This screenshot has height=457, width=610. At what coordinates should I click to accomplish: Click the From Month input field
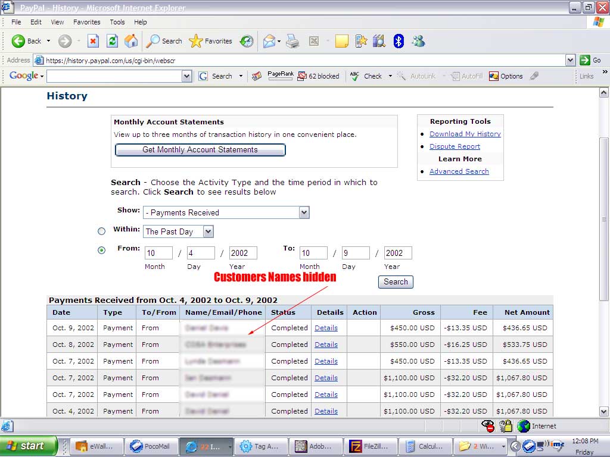(x=158, y=253)
